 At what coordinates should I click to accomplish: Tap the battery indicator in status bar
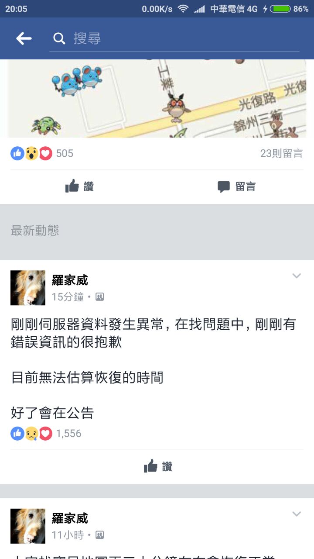point(280,9)
